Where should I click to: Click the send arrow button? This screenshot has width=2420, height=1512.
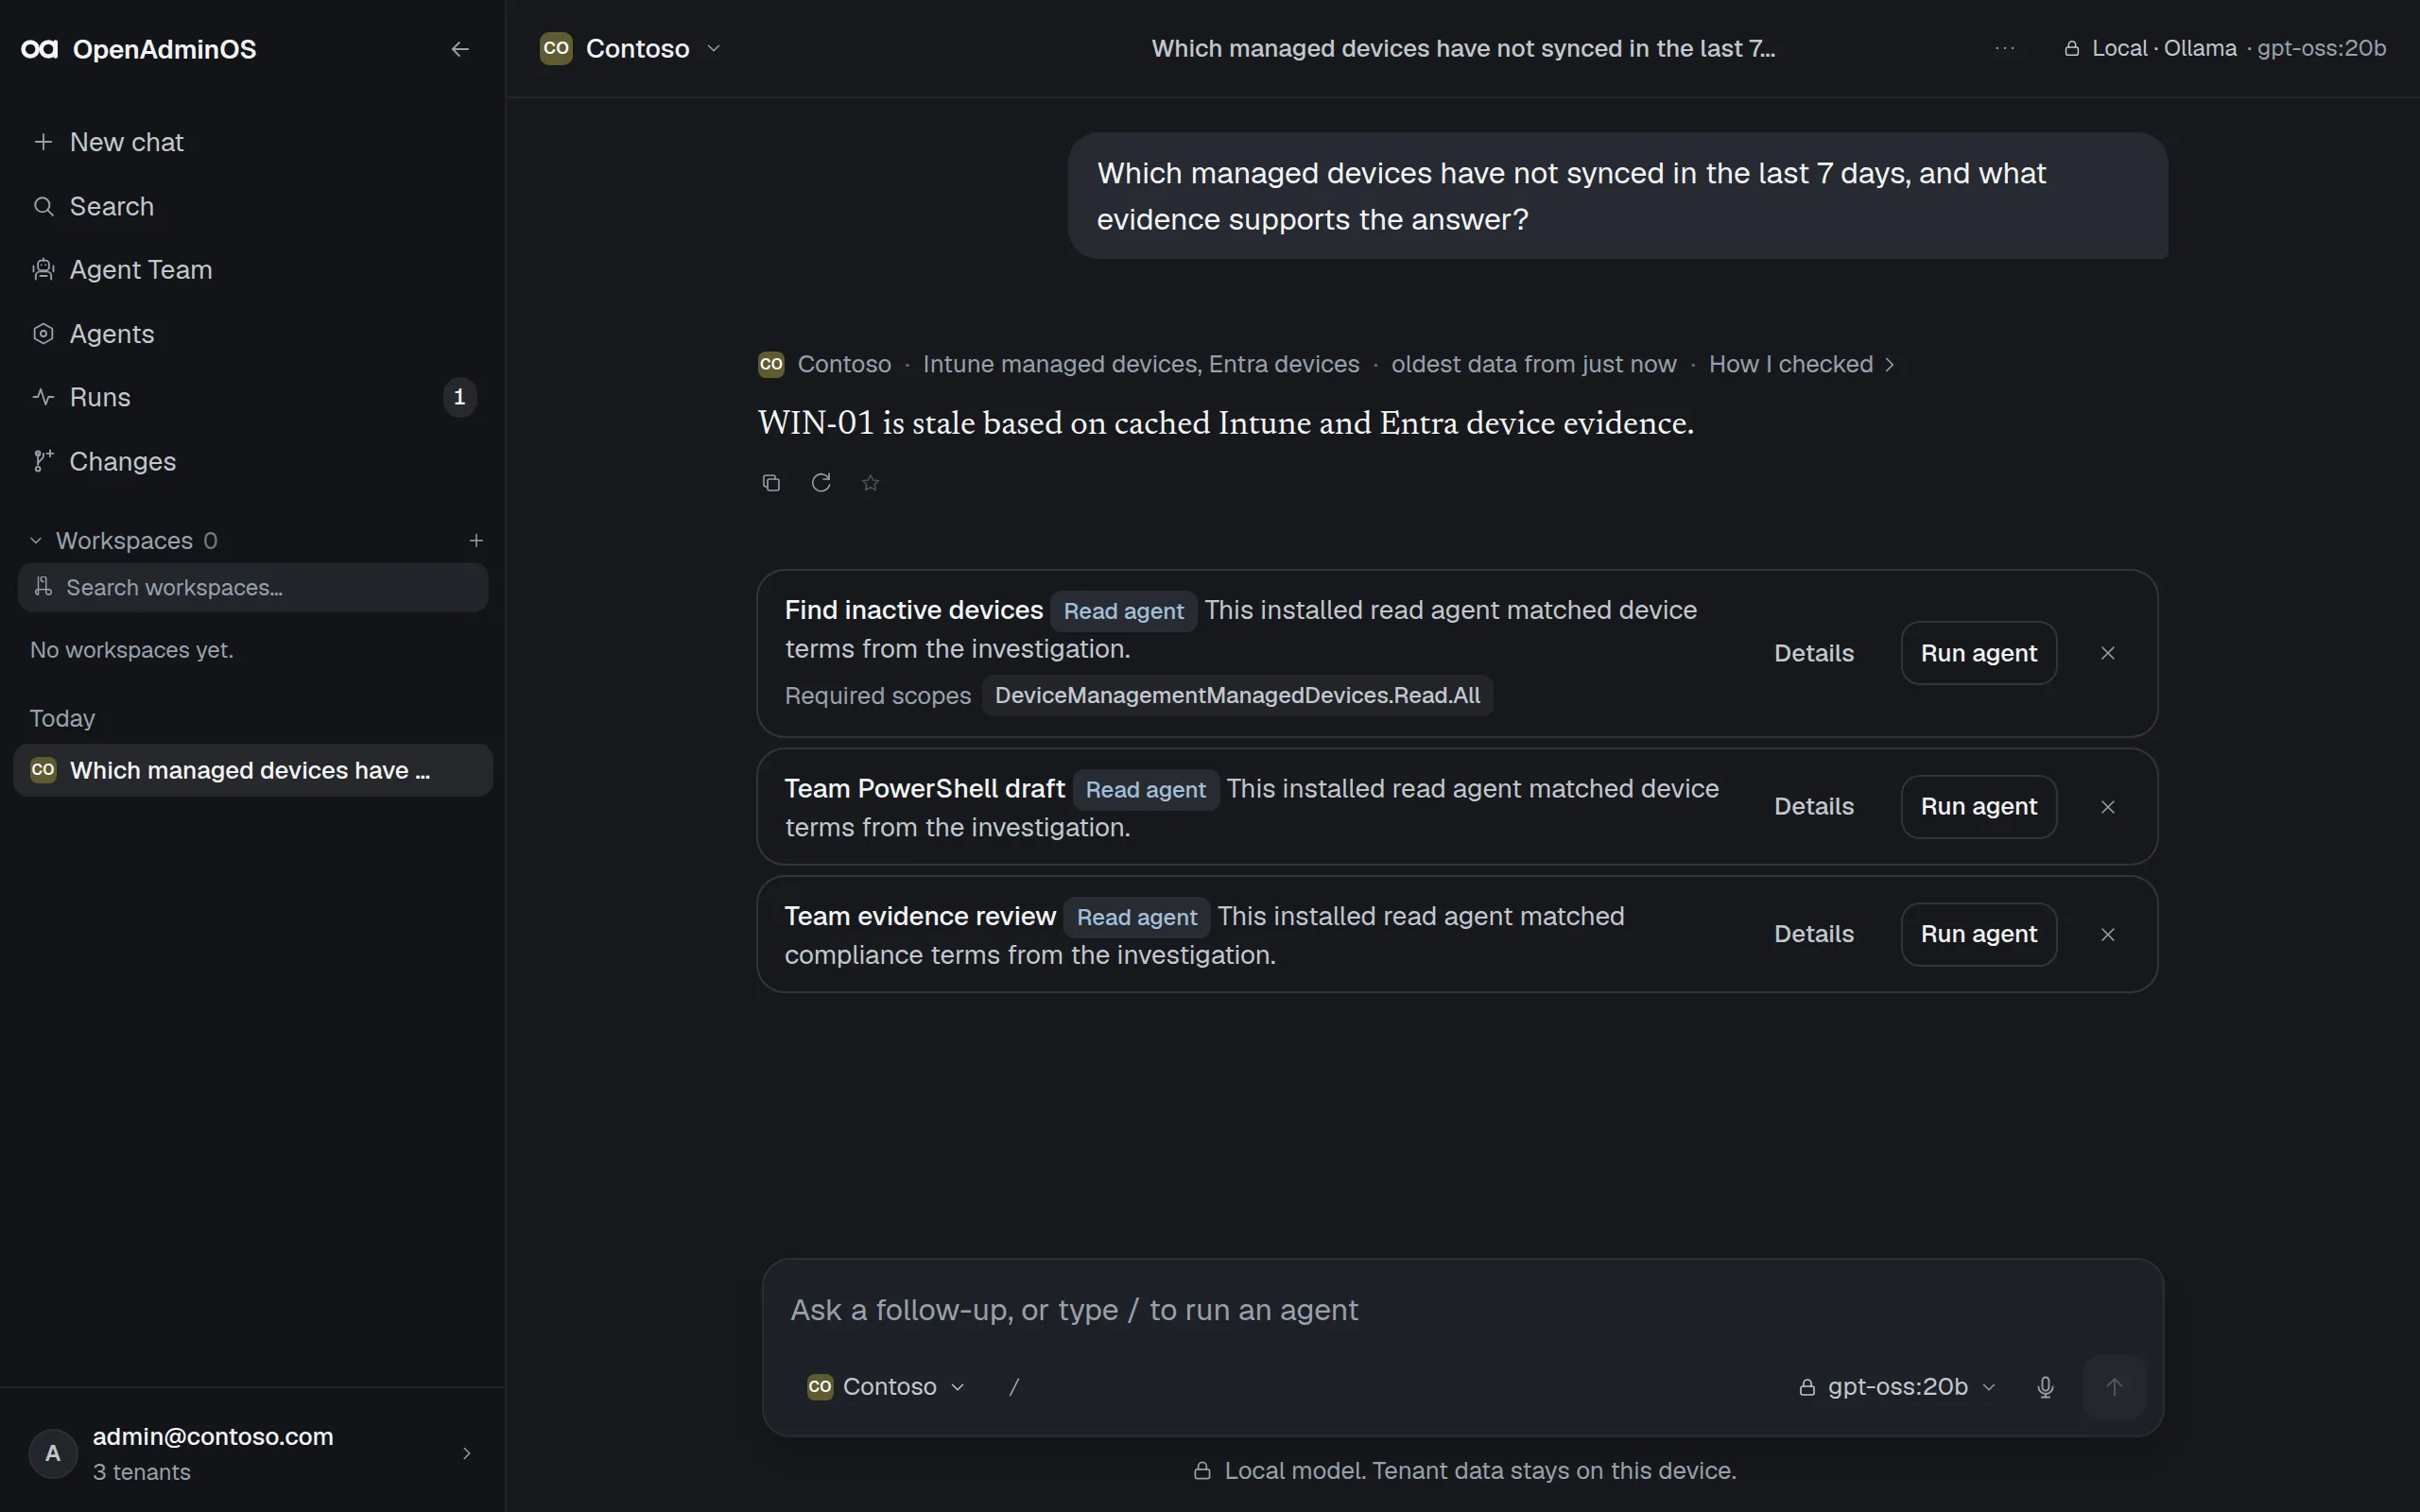click(2114, 1387)
